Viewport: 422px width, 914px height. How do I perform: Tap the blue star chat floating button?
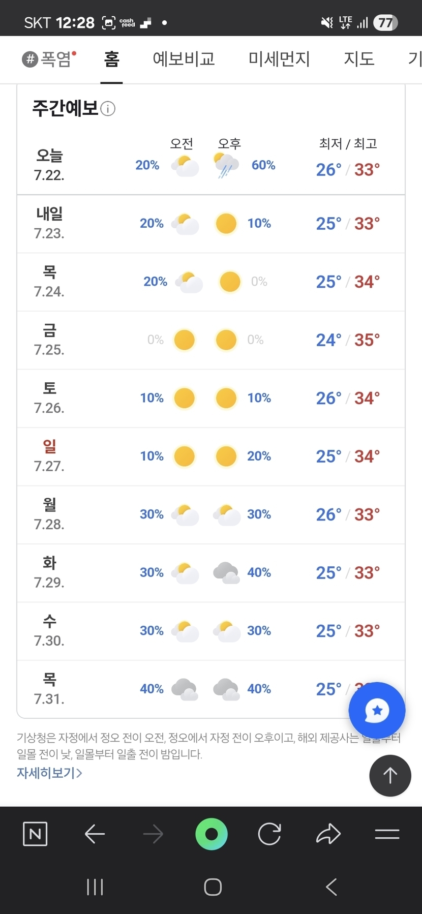tap(377, 710)
